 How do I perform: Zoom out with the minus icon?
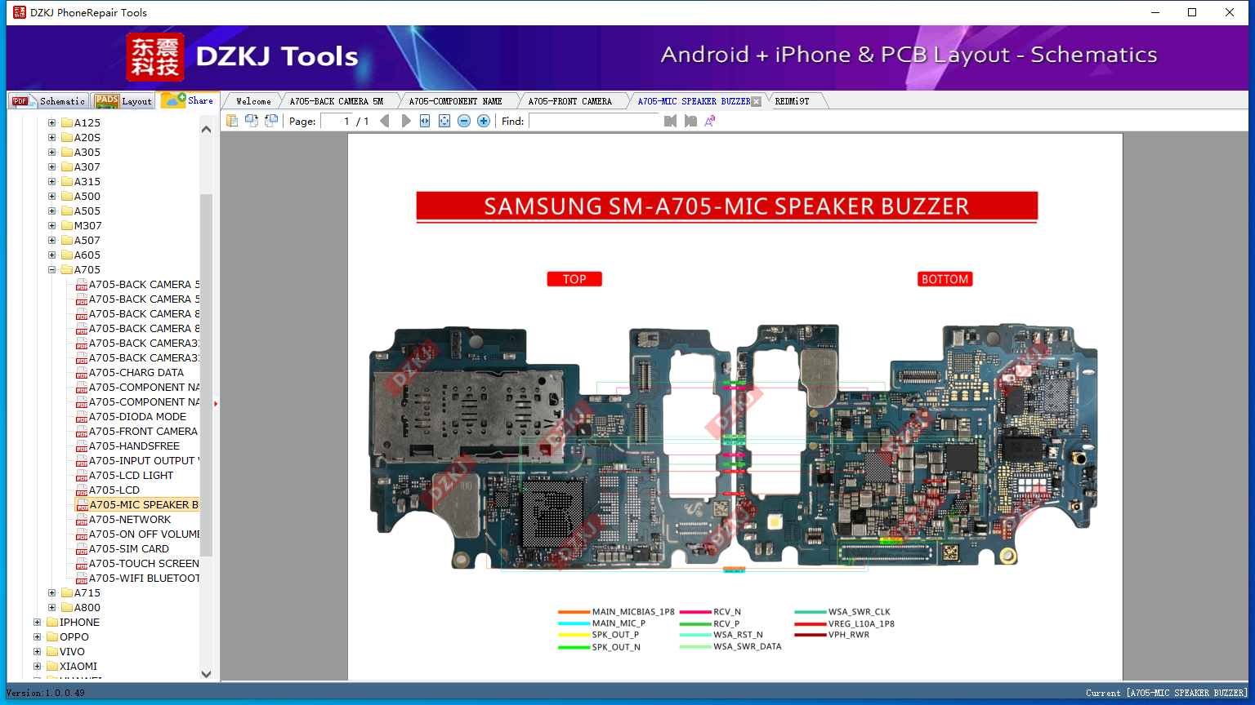tap(464, 121)
